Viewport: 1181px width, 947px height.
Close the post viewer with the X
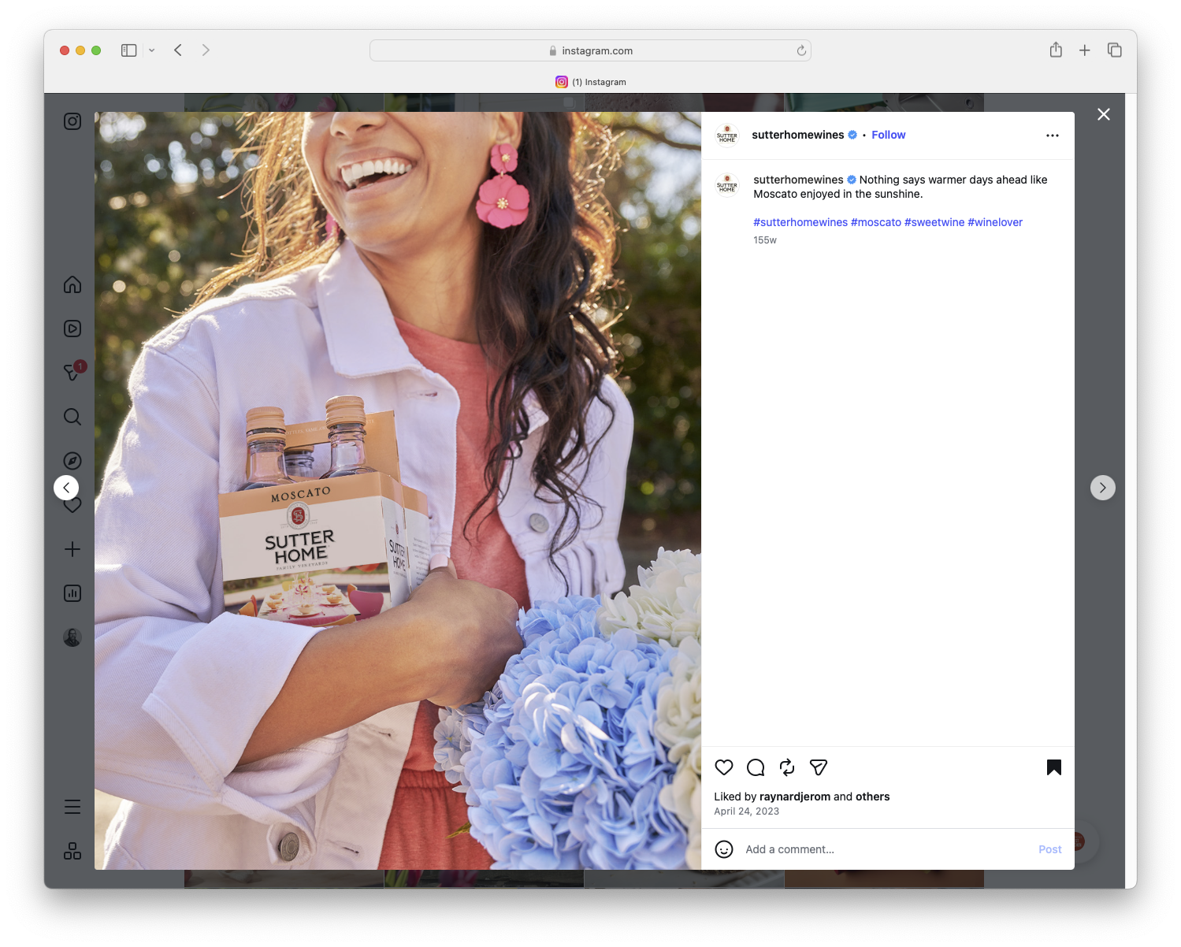click(1104, 114)
